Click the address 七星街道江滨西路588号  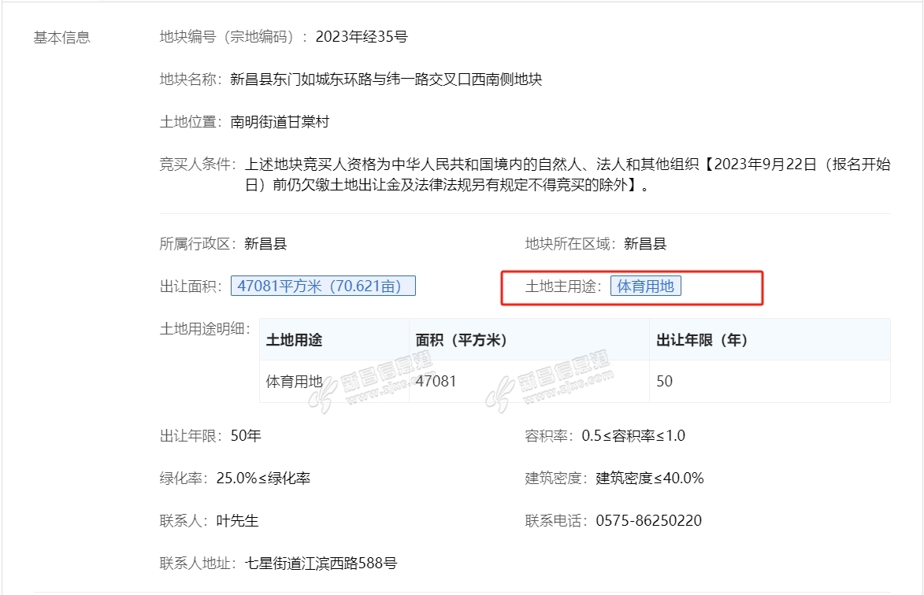coord(321,564)
